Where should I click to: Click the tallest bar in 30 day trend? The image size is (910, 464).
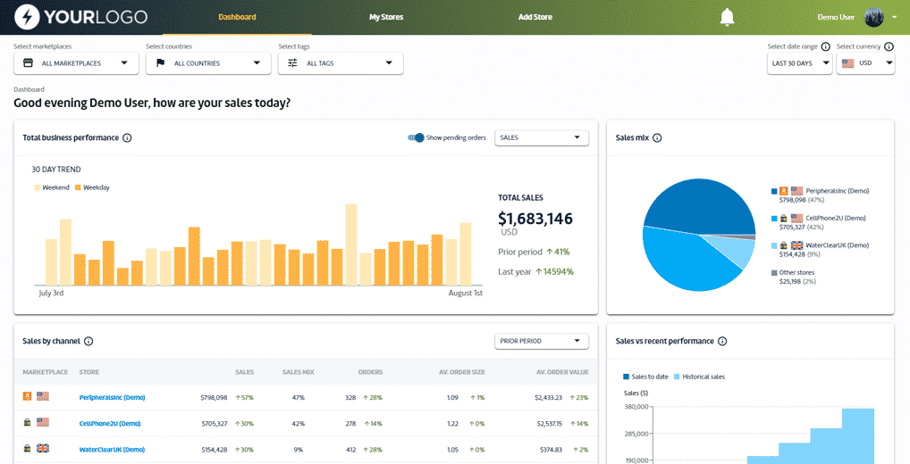(x=350, y=244)
